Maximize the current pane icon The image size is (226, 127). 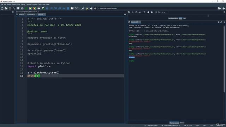point(72,8)
